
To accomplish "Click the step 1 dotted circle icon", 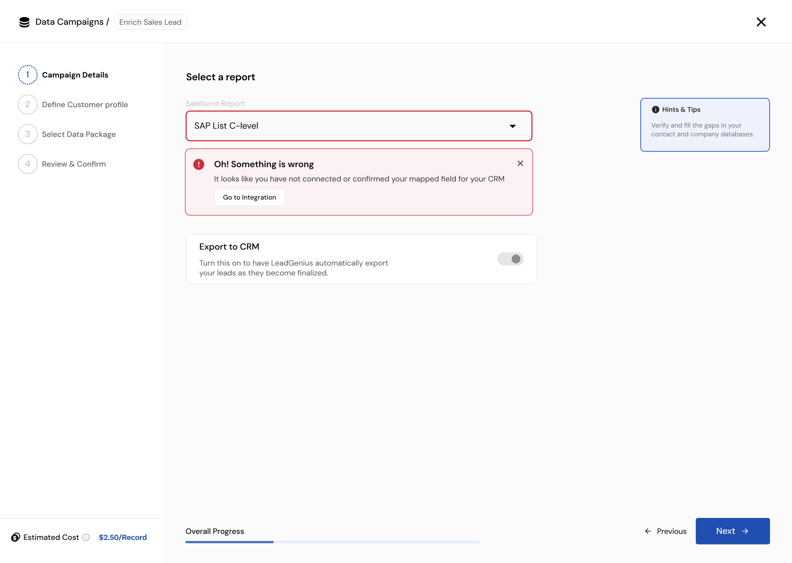I will pos(28,75).
